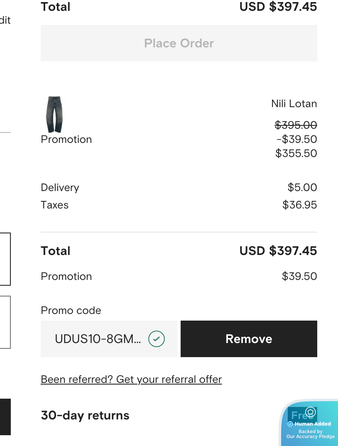
Task: Click the $39.50 promotion amount below the total
Action: click(x=299, y=276)
